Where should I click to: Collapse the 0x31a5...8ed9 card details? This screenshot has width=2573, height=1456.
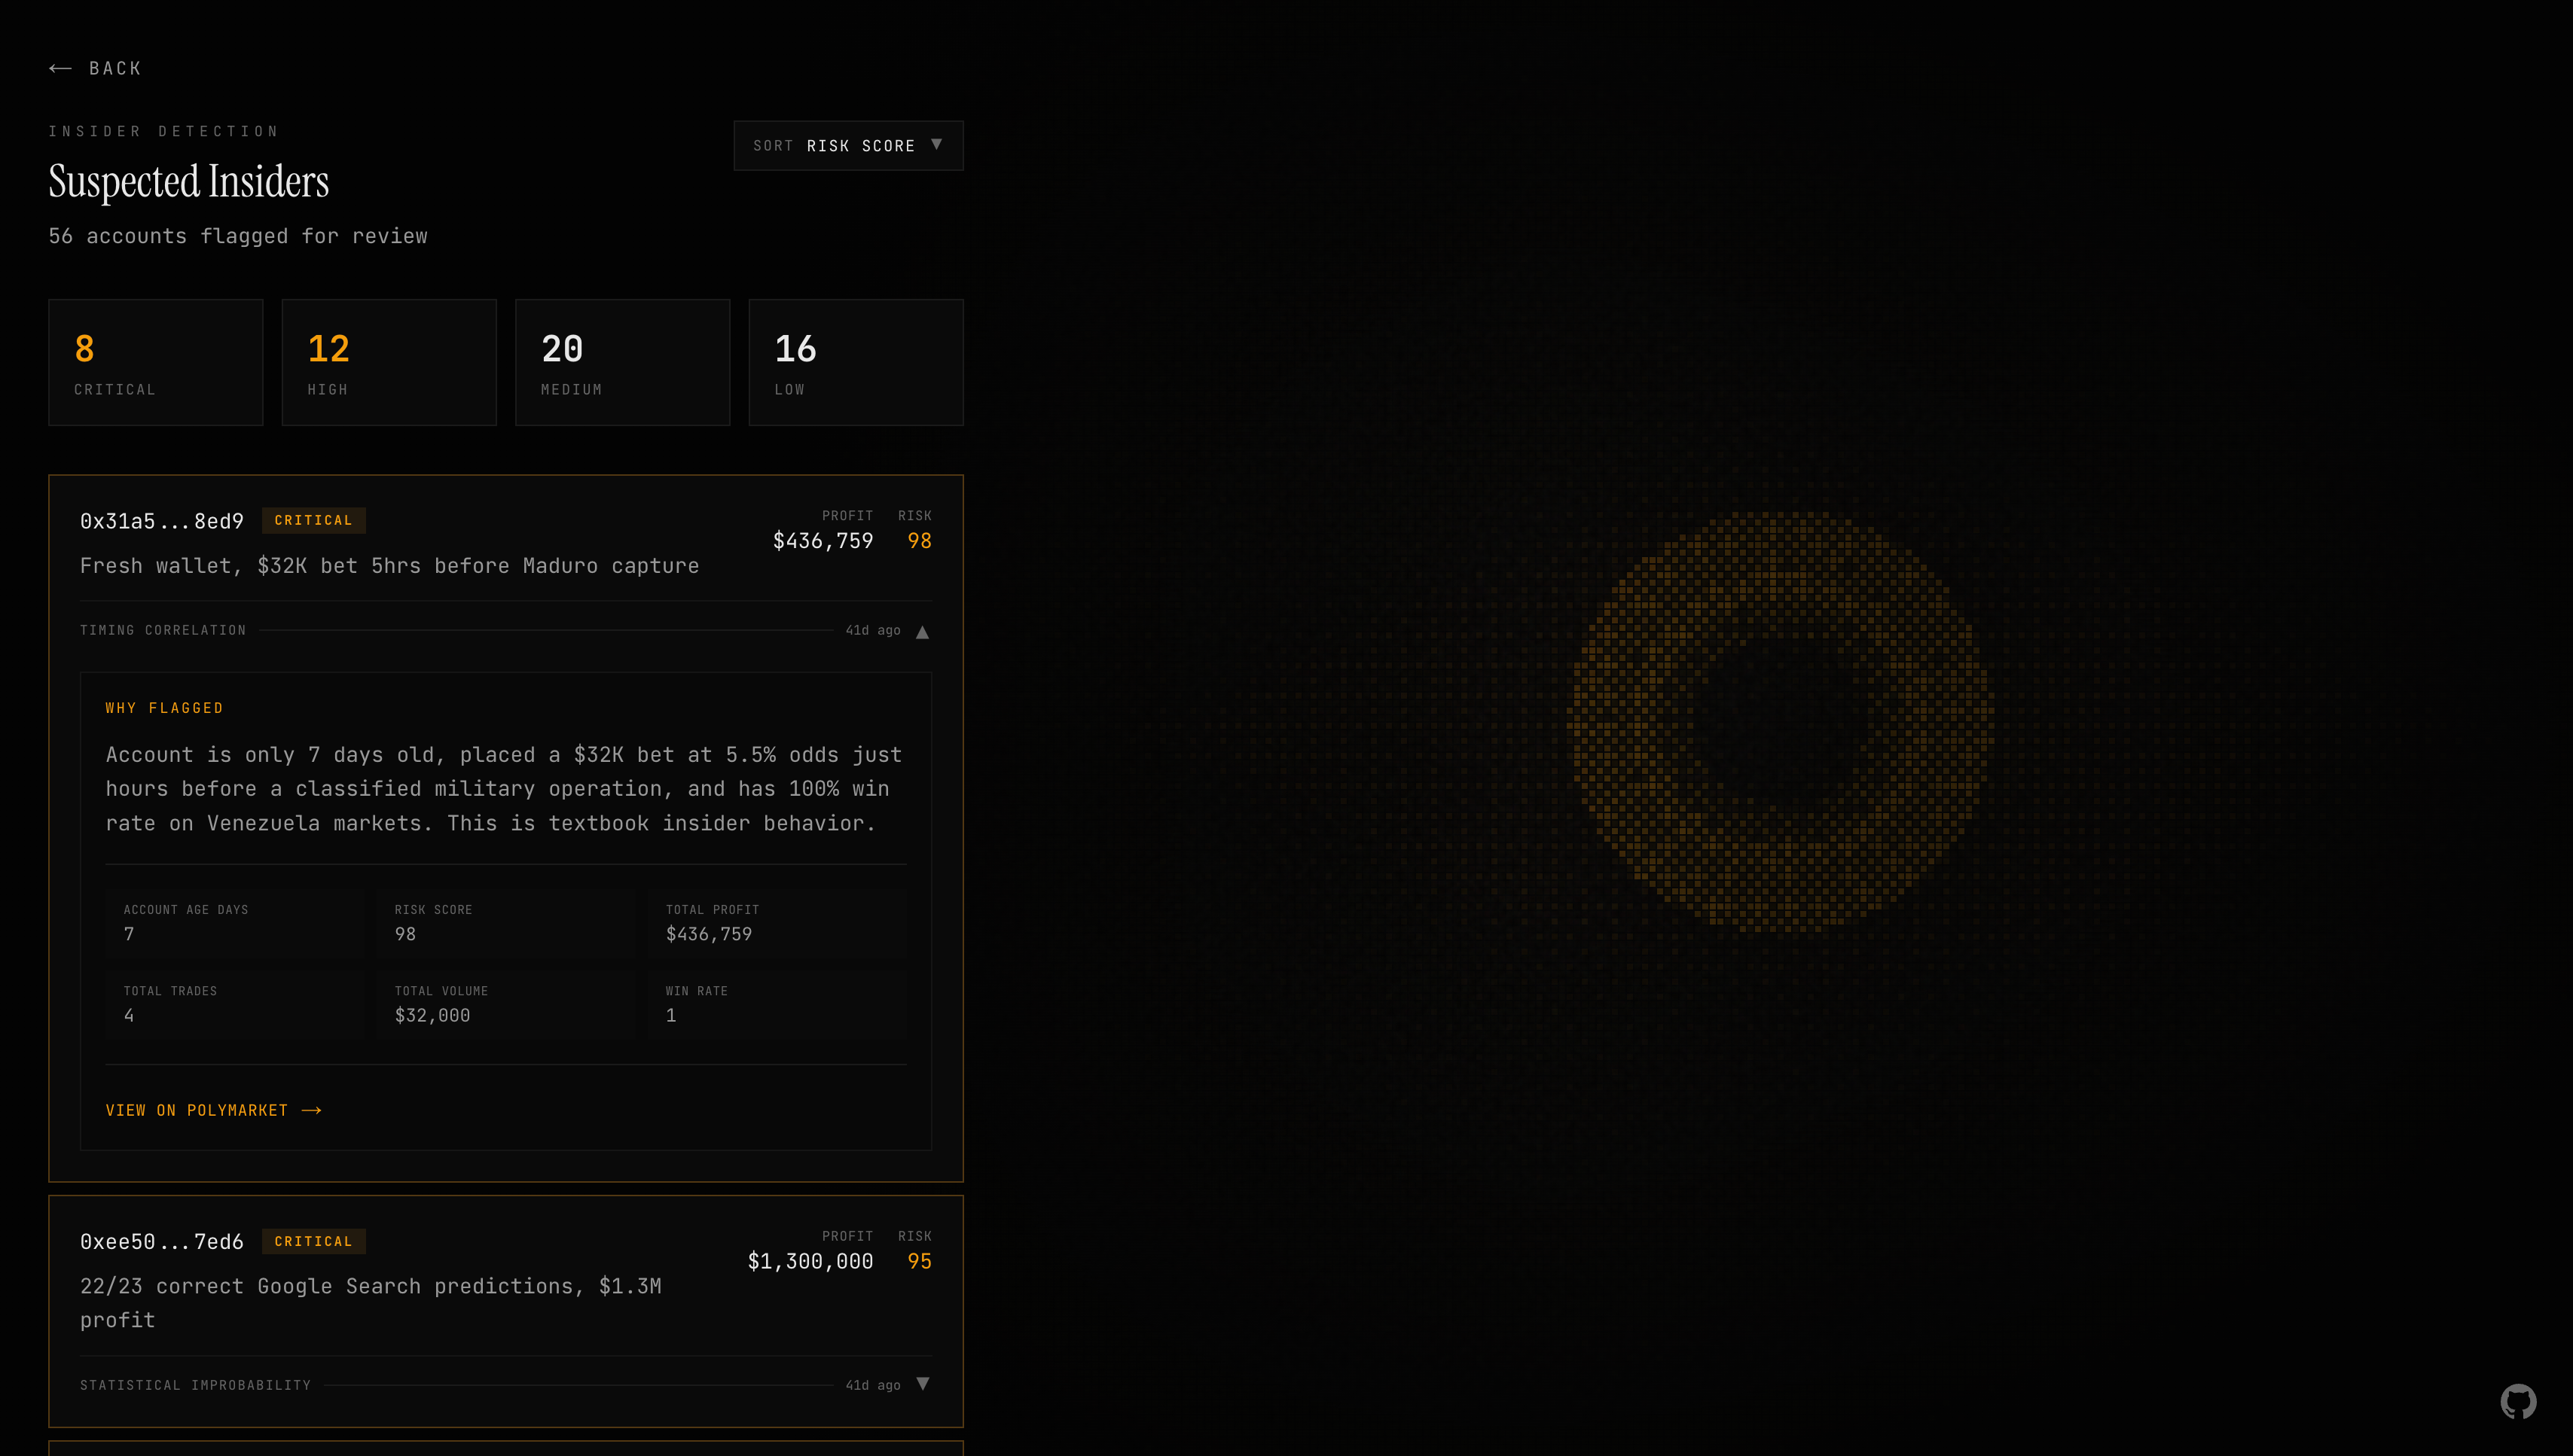(923, 632)
